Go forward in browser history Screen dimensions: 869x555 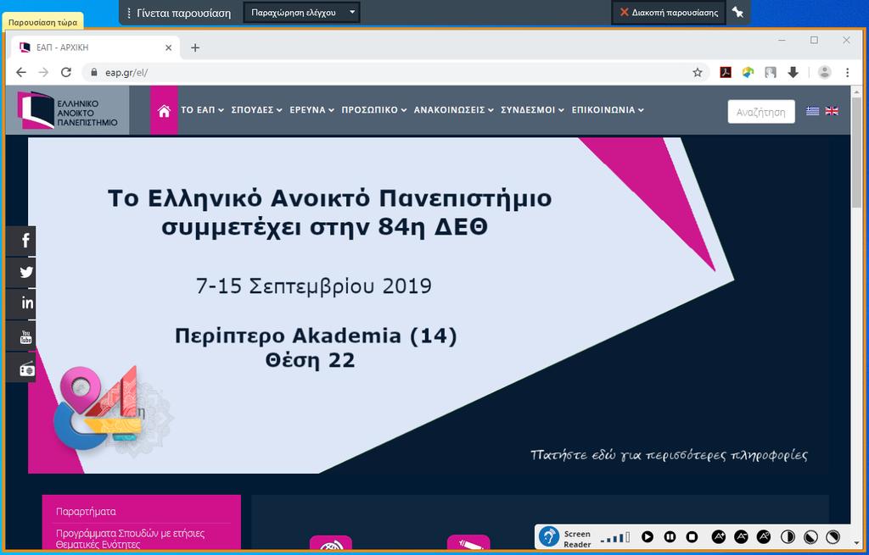point(43,72)
